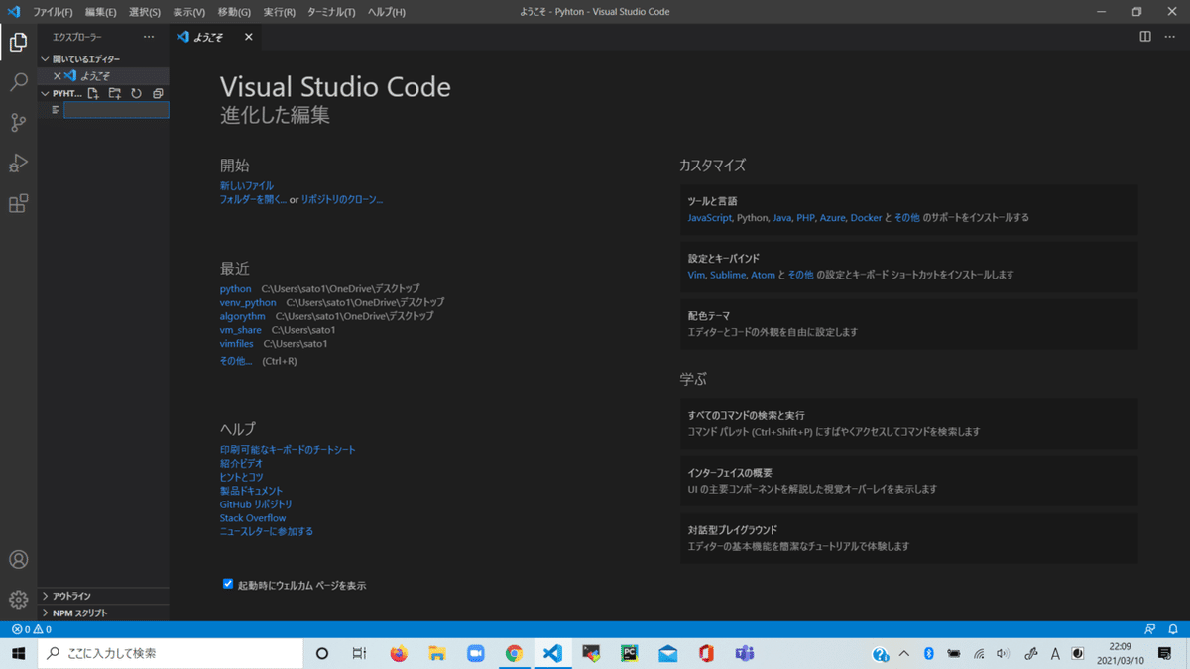This screenshot has width=1190, height=669.
Task: Click the Windows taskbar search box
Action: [170, 653]
